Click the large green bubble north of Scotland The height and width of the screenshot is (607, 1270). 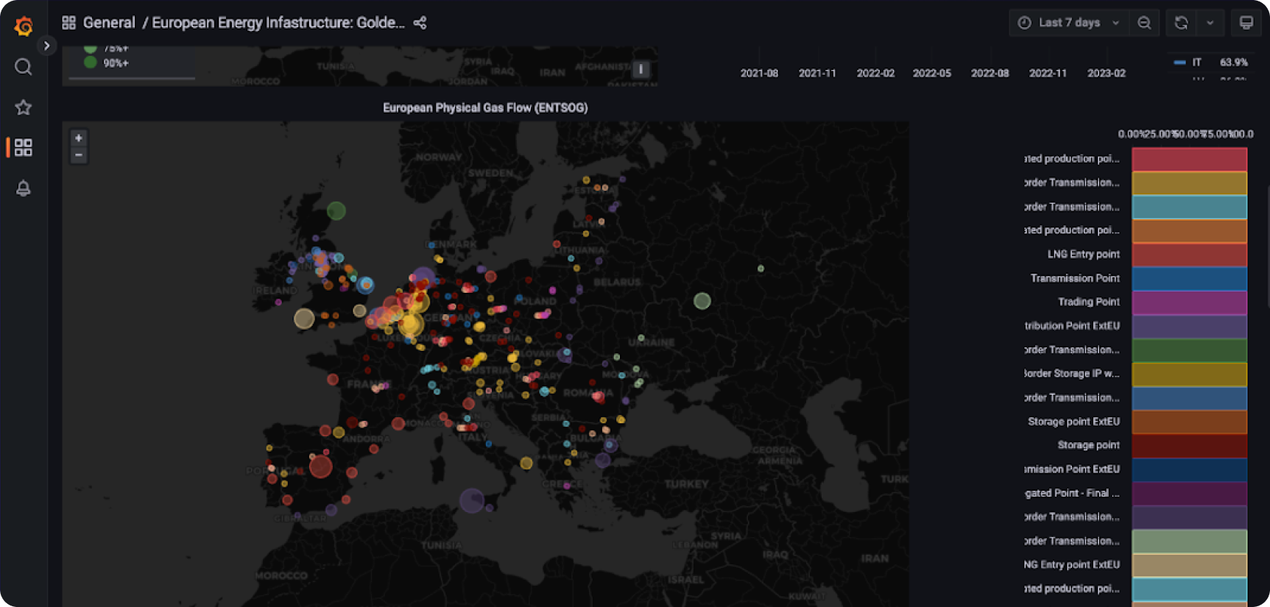click(x=336, y=211)
